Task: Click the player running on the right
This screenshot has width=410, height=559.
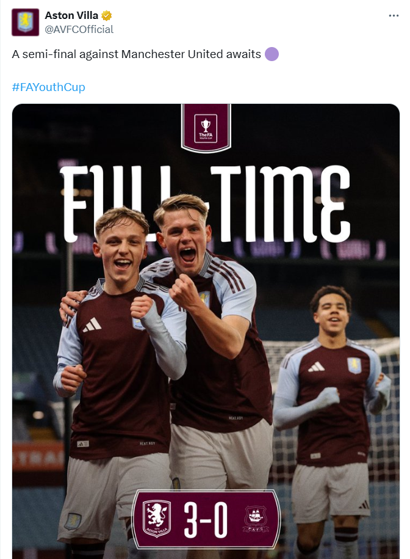Action: click(329, 397)
